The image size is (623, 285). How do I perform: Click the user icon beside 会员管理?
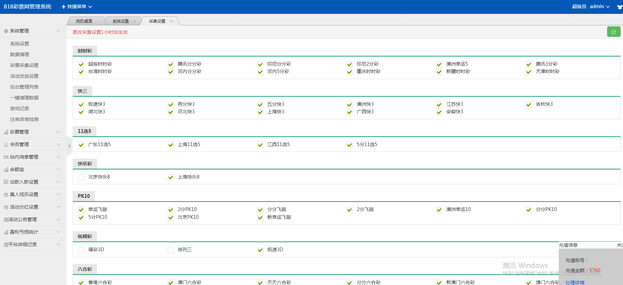[x=6, y=145]
